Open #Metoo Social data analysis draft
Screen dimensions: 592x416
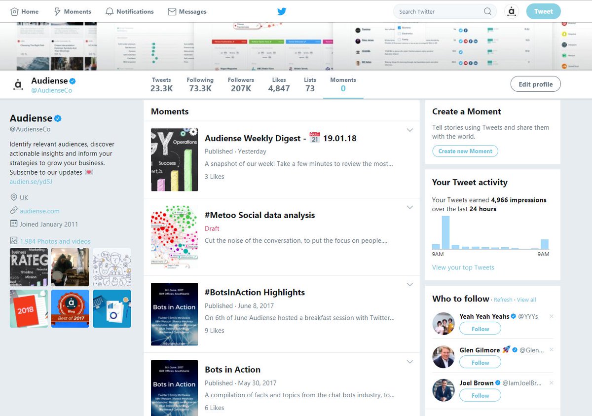click(x=259, y=215)
